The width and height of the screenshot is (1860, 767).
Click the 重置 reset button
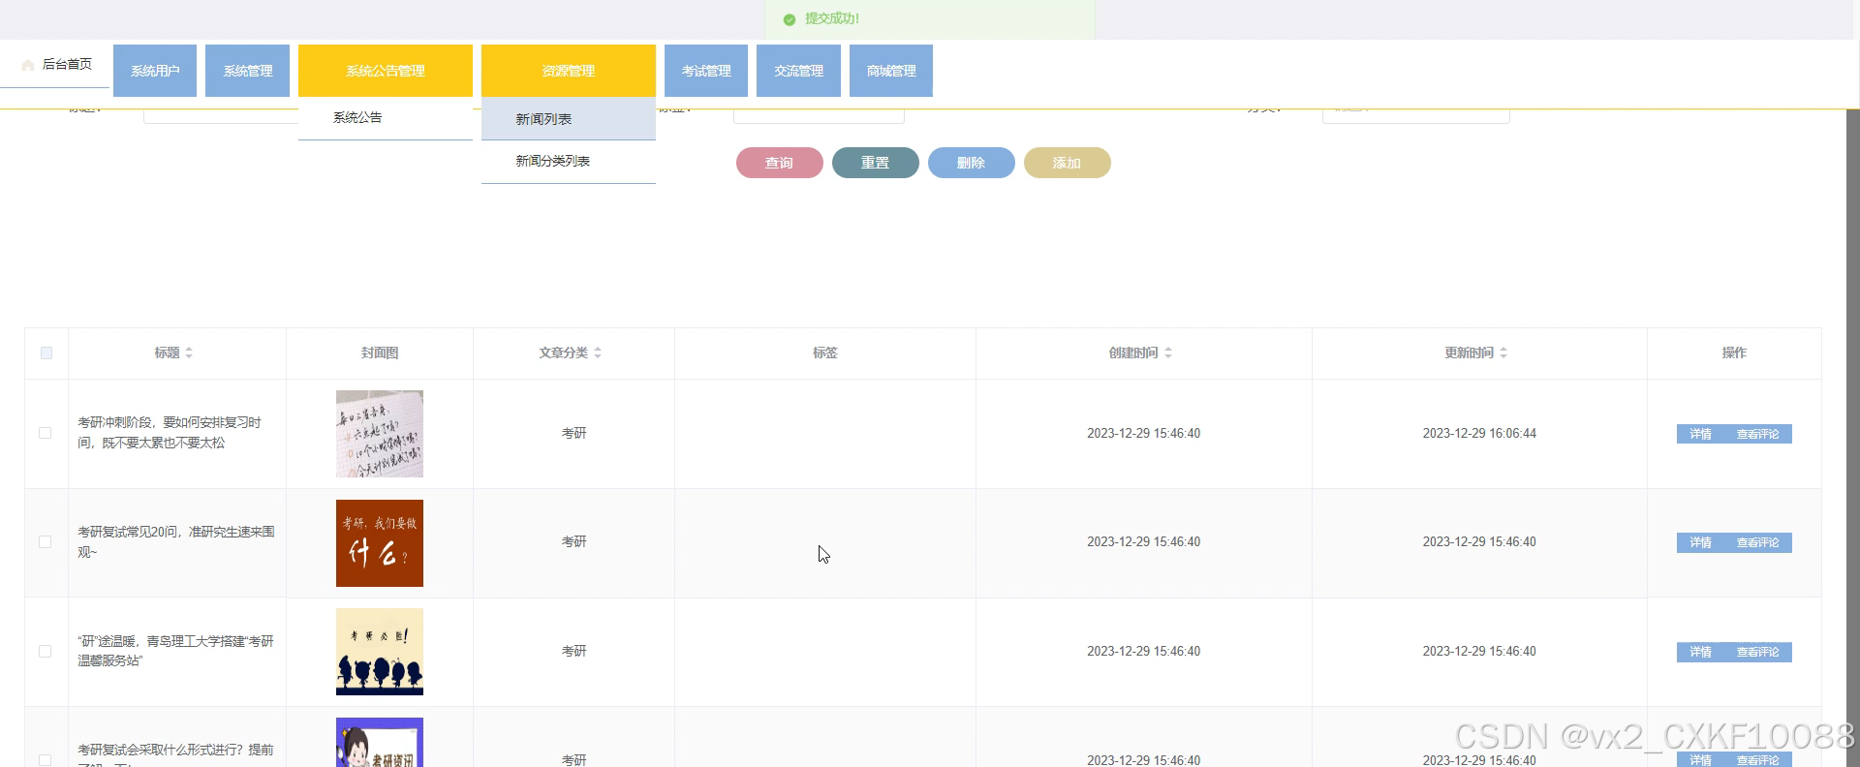[x=876, y=163]
